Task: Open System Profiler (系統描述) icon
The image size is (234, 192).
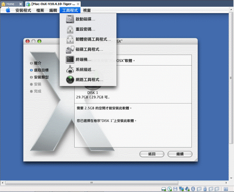Action: [70, 70]
